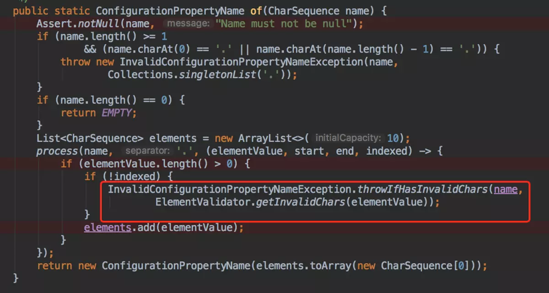
Task: Click the 'process' method call
Action: [57, 151]
